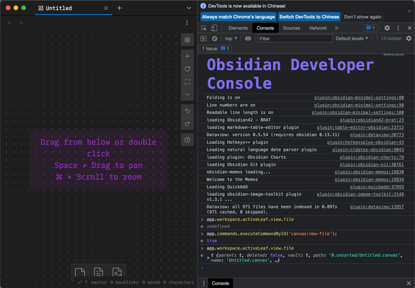Add note from vault icon in bottom toolbar
The height and width of the screenshot is (288, 415).
point(98,272)
